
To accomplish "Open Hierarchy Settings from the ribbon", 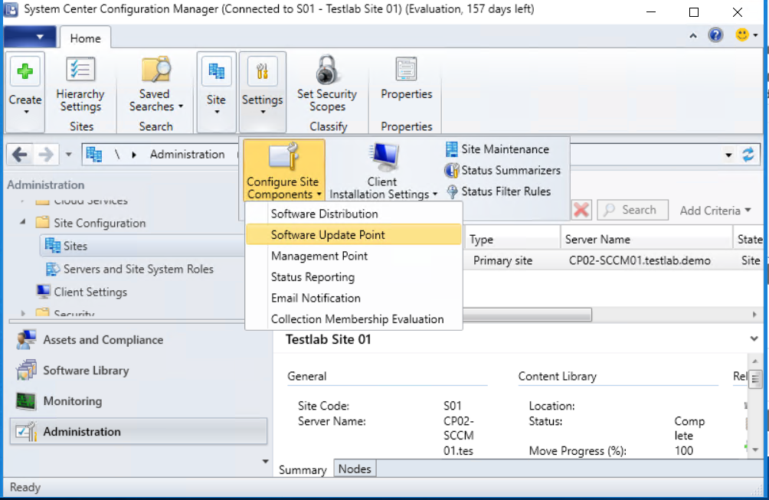I will coord(80,84).
